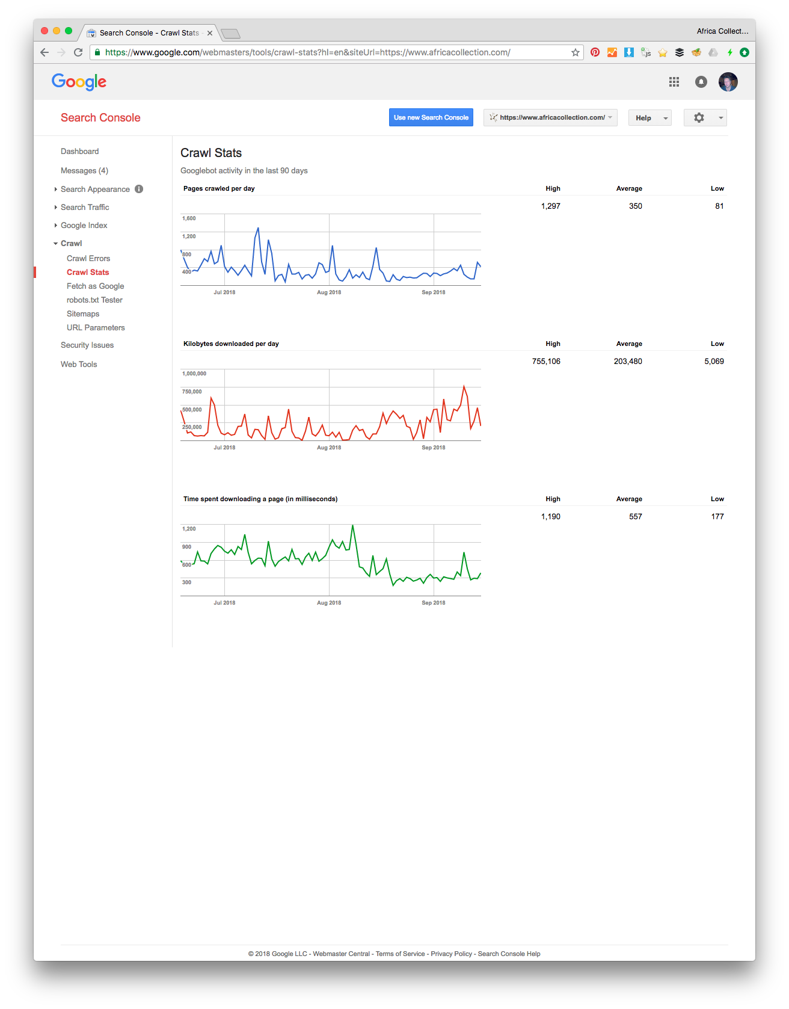
Task: Click the Africa Collect profile name button
Action: pos(722,31)
